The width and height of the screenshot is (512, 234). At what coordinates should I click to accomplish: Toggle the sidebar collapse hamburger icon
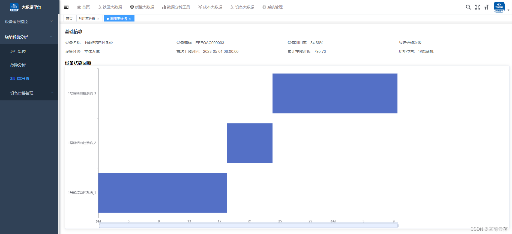66,7
